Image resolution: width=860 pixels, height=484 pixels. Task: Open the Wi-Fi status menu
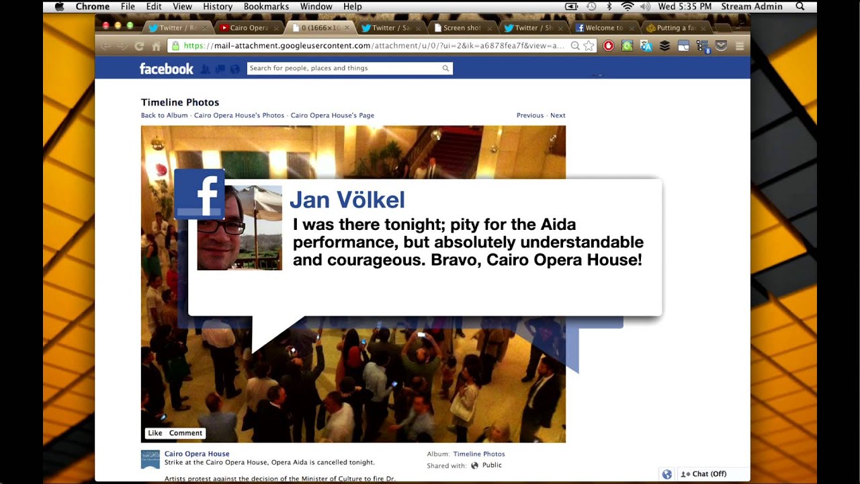pyautogui.click(x=628, y=7)
